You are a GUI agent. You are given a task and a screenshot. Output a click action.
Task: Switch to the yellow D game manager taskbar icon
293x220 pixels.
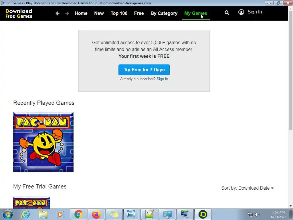coord(203,214)
